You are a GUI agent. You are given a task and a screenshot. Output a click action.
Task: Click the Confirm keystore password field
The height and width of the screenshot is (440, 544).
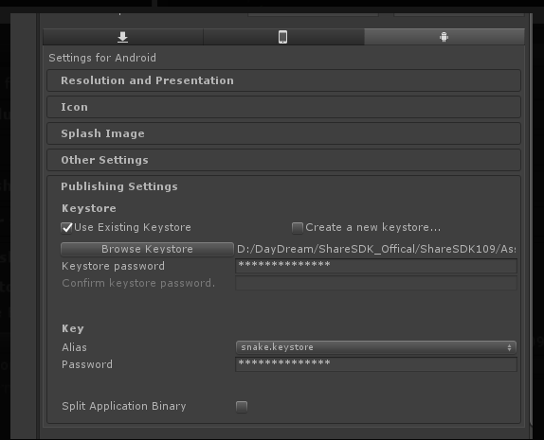(x=376, y=284)
